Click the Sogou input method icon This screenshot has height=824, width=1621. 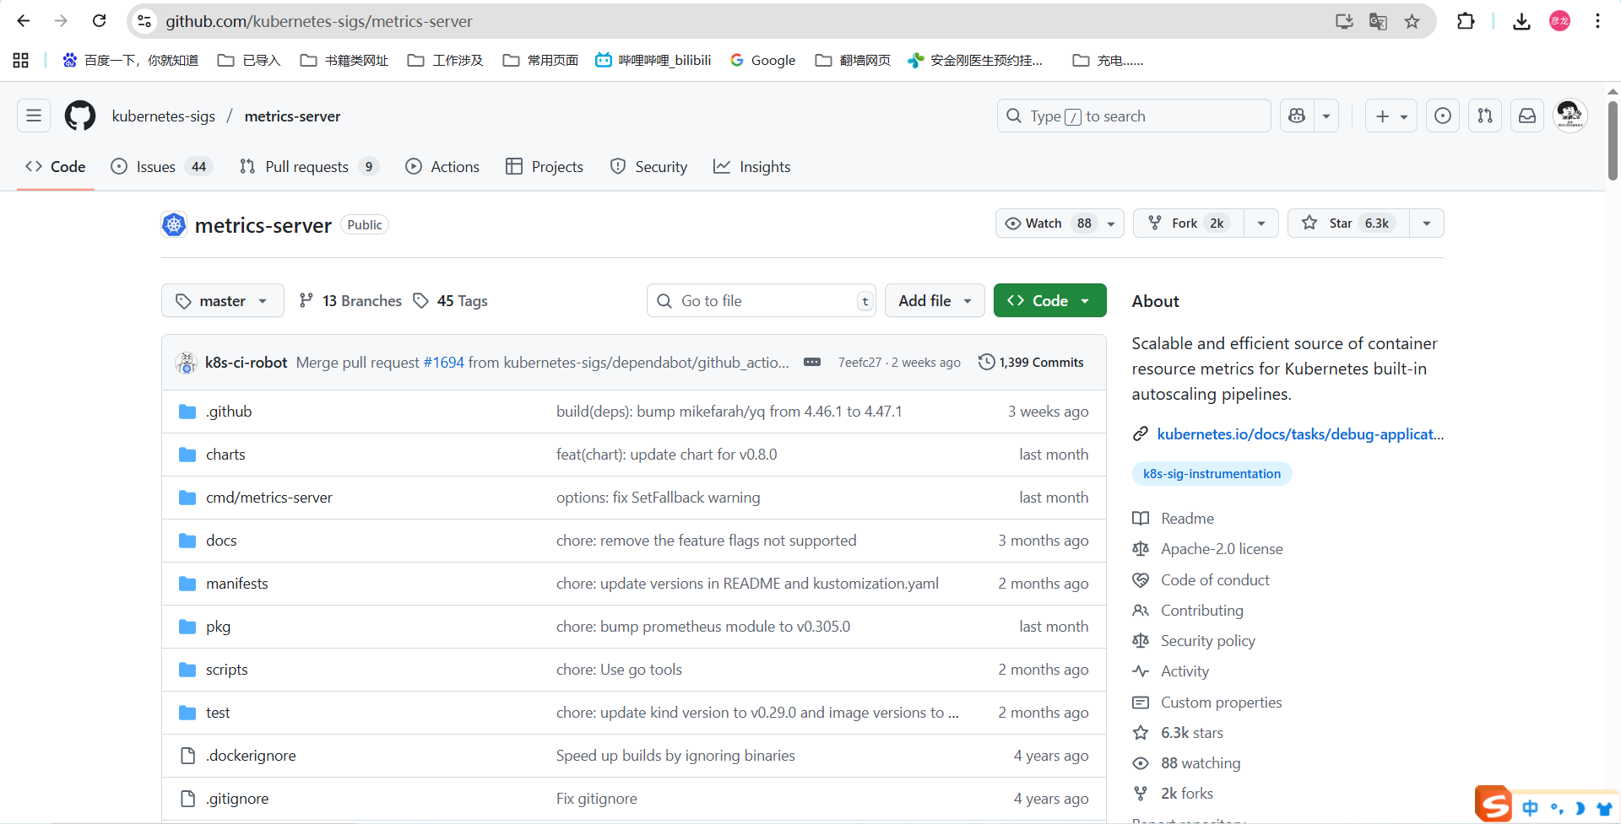pyautogui.click(x=1494, y=803)
